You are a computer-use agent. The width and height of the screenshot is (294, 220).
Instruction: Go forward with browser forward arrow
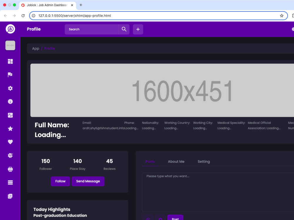pos(14,16)
